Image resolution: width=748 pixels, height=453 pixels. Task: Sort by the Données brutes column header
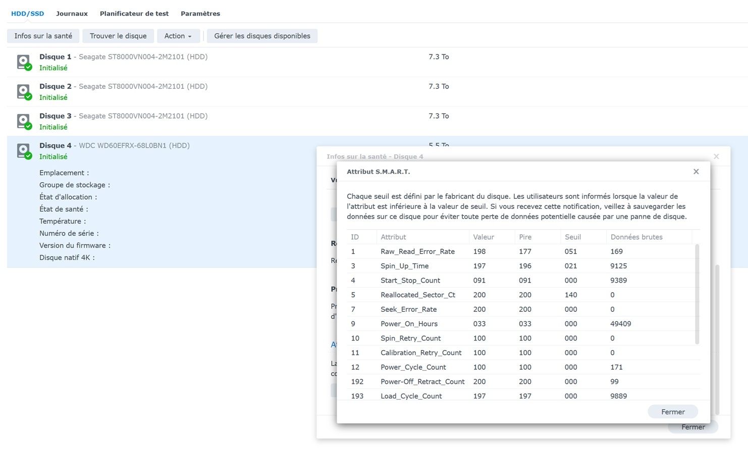(x=649, y=237)
